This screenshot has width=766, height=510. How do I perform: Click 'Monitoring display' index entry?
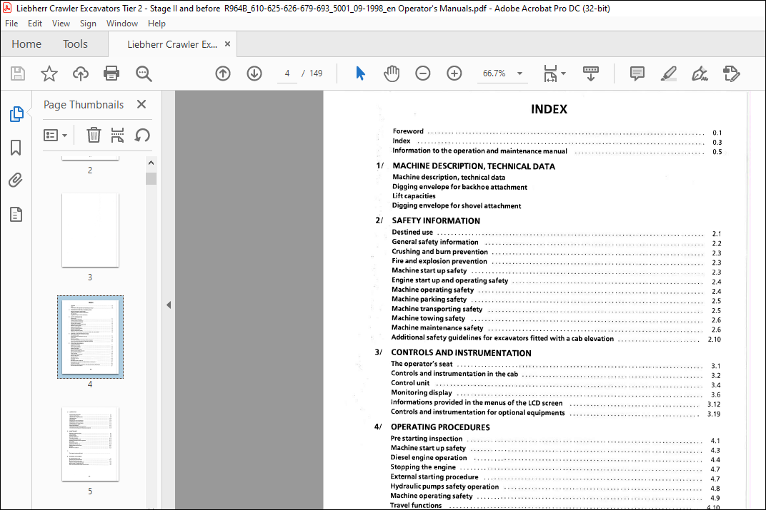click(x=421, y=392)
